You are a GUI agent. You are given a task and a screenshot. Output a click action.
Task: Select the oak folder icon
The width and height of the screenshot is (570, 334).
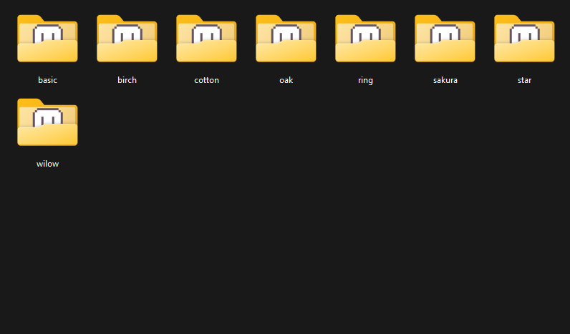coord(286,39)
